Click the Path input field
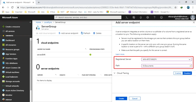 [167, 66]
